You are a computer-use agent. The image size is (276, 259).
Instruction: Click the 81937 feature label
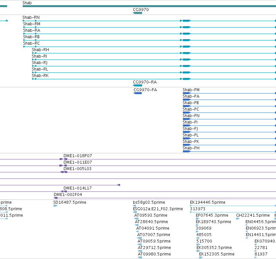pyautogui.click(x=261, y=254)
